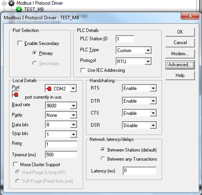Click the Advanced... button
The height and width of the screenshot is (195, 202).
click(x=180, y=65)
